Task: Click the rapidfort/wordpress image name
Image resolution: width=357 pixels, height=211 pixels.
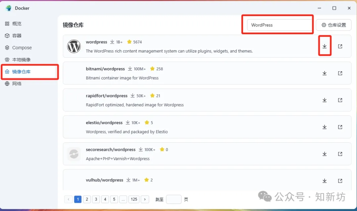Action: (106, 96)
